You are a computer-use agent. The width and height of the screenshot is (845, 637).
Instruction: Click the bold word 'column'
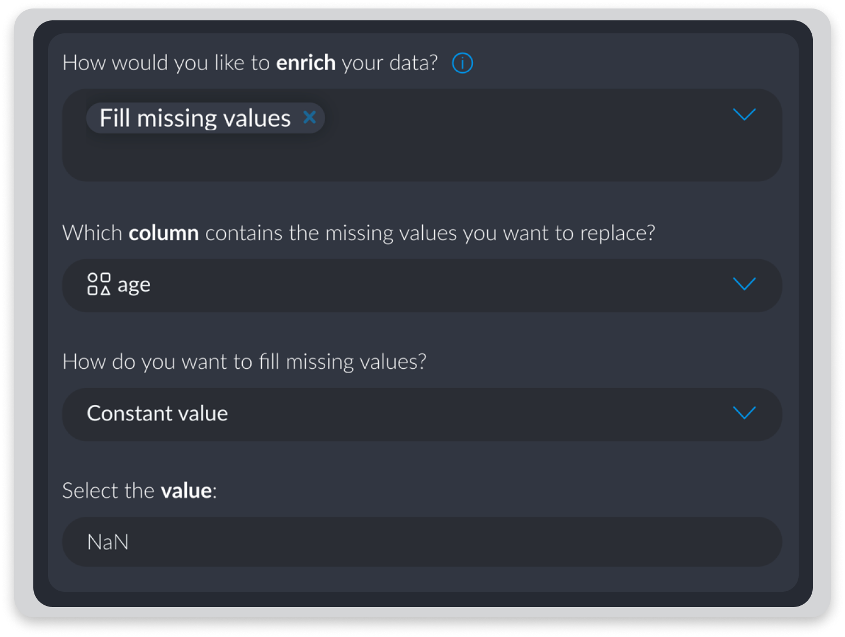(164, 233)
